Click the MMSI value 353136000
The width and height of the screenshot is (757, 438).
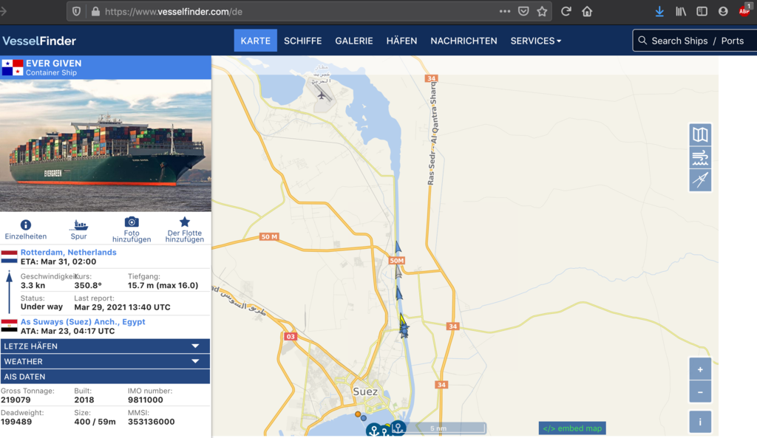coord(151,422)
